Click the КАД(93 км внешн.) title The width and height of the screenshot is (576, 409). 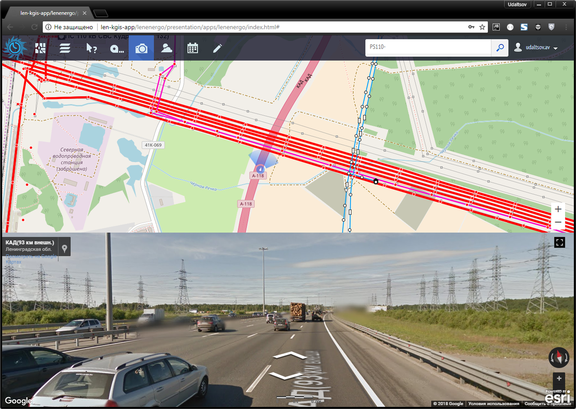click(x=30, y=243)
